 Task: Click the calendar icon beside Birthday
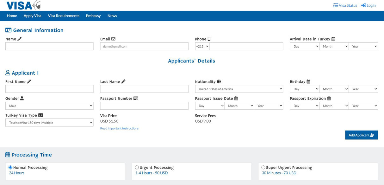[x=308, y=81]
